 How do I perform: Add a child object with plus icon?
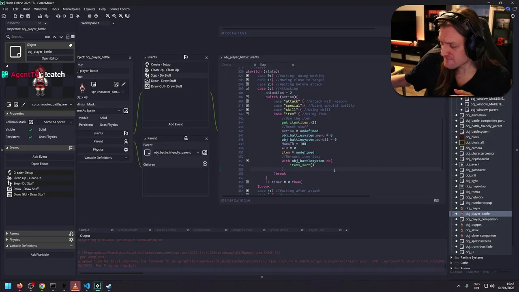click(205, 164)
